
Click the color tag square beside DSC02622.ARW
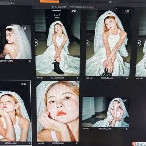pyautogui.click(x=77, y=78)
